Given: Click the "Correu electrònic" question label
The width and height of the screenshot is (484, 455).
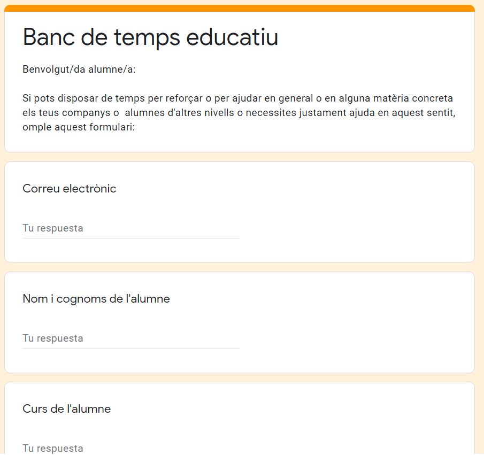Looking at the screenshot, I should [x=70, y=189].
